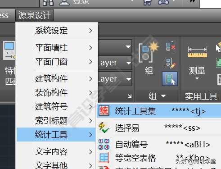Click the Measure ruler icon
The image size is (221, 169).
tap(198, 52)
